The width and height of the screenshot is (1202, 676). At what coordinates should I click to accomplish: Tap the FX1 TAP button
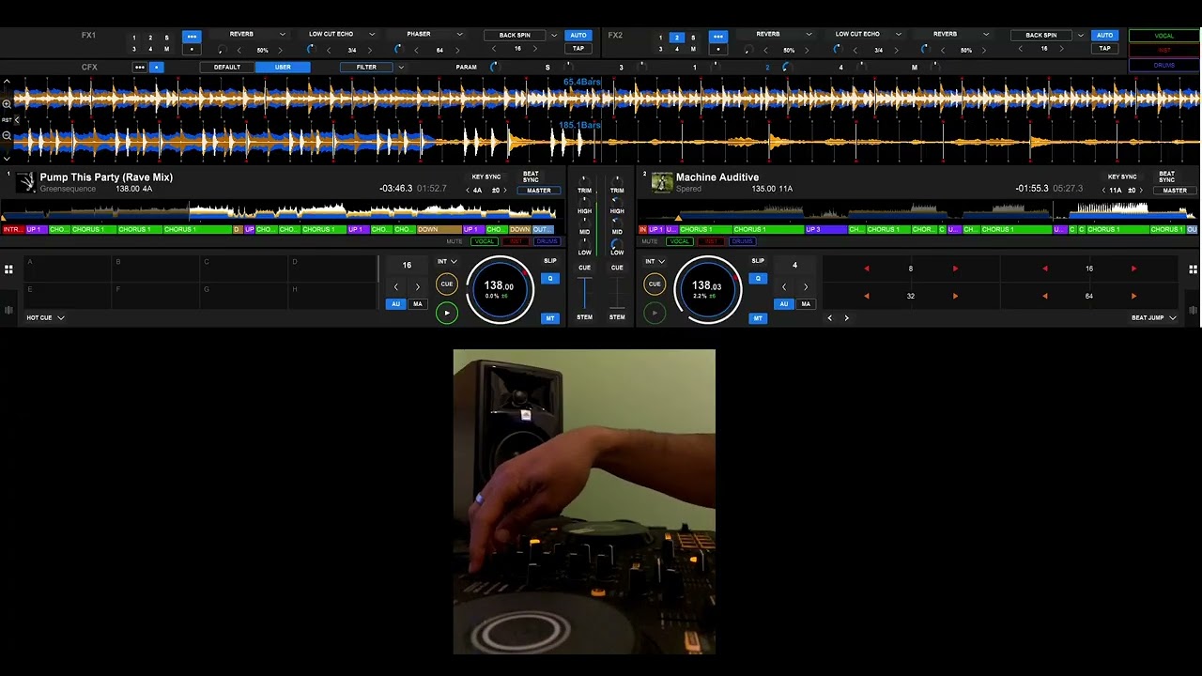(578, 48)
